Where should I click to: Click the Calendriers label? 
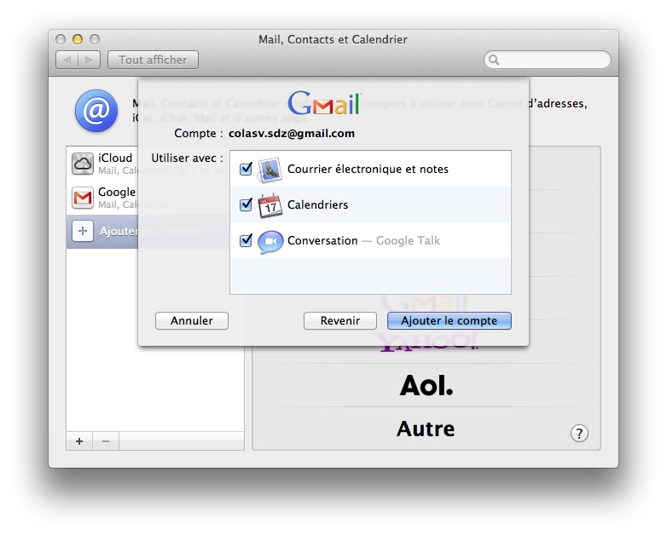[x=318, y=204]
